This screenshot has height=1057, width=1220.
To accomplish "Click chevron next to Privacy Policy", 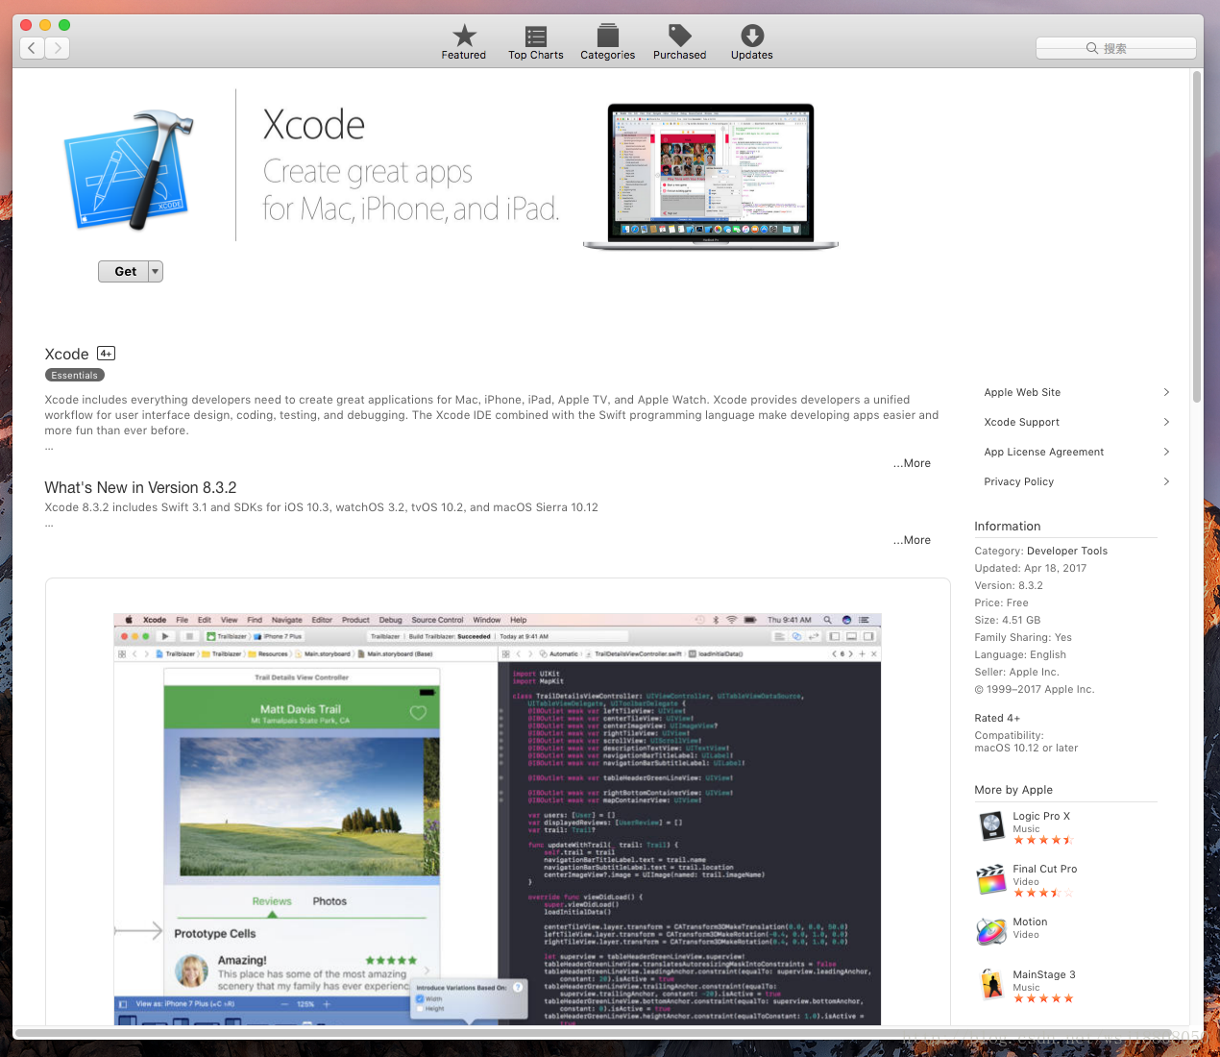I will pos(1166,481).
